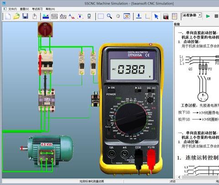219x185 pixels.
Task: Click the fit-to-screen expand arrows icon
Action: [127, 16]
